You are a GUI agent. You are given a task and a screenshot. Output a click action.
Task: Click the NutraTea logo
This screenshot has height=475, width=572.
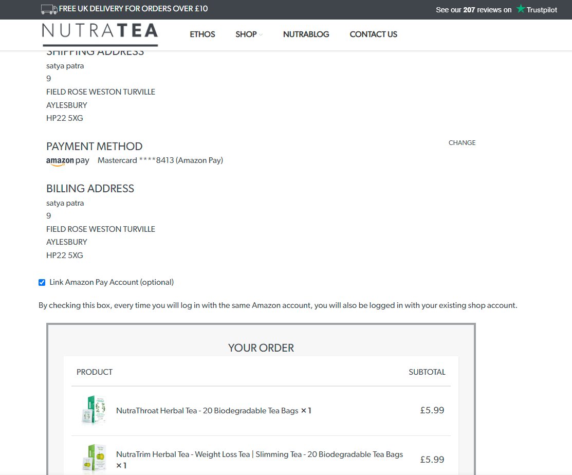coord(100,34)
